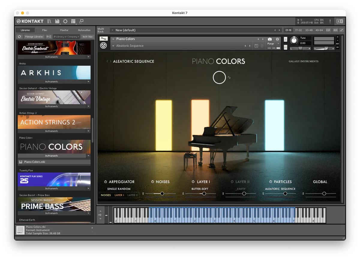Click the Instr Nav button
360x259 pixels.
(88, 37)
